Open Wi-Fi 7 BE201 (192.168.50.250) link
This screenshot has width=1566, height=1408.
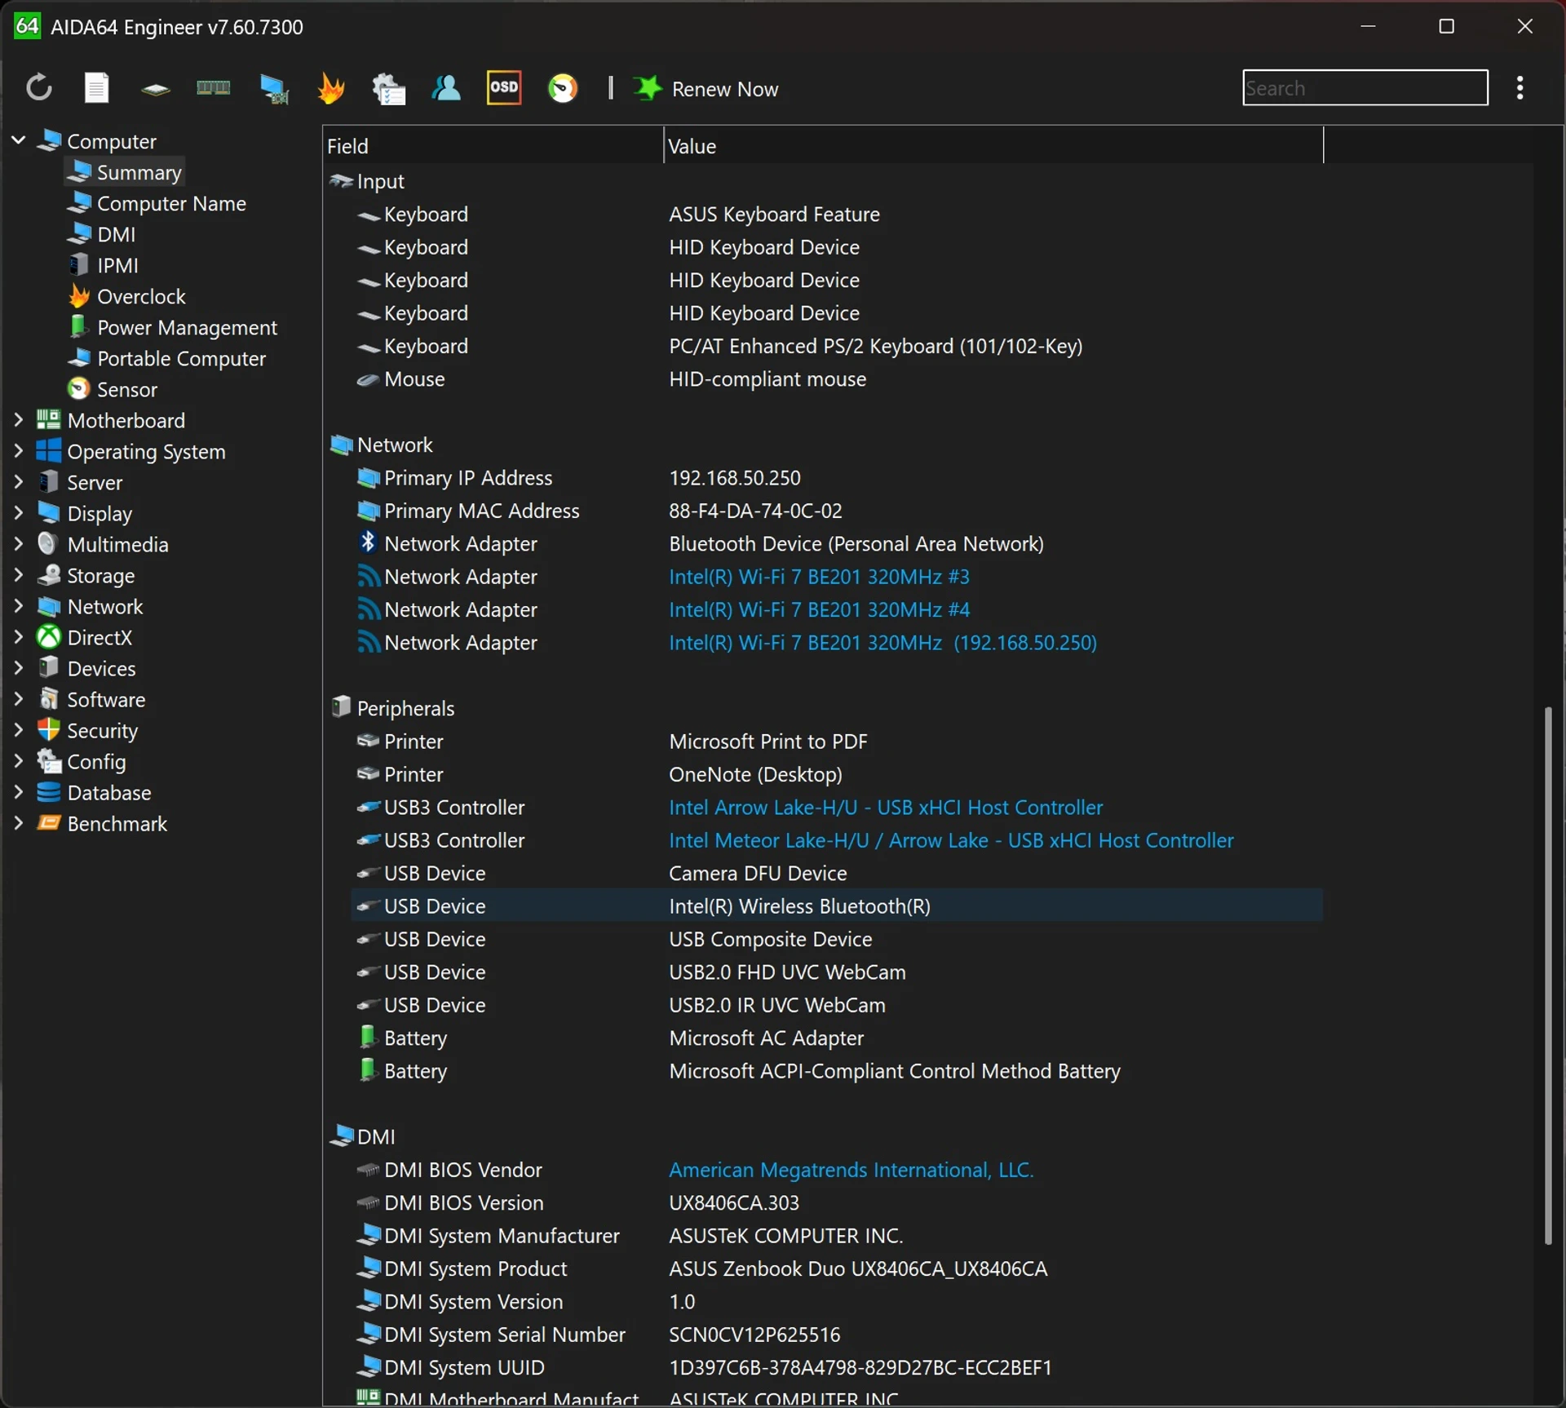883,643
